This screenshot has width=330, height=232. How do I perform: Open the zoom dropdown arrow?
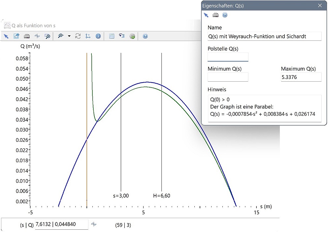coord(69,36)
